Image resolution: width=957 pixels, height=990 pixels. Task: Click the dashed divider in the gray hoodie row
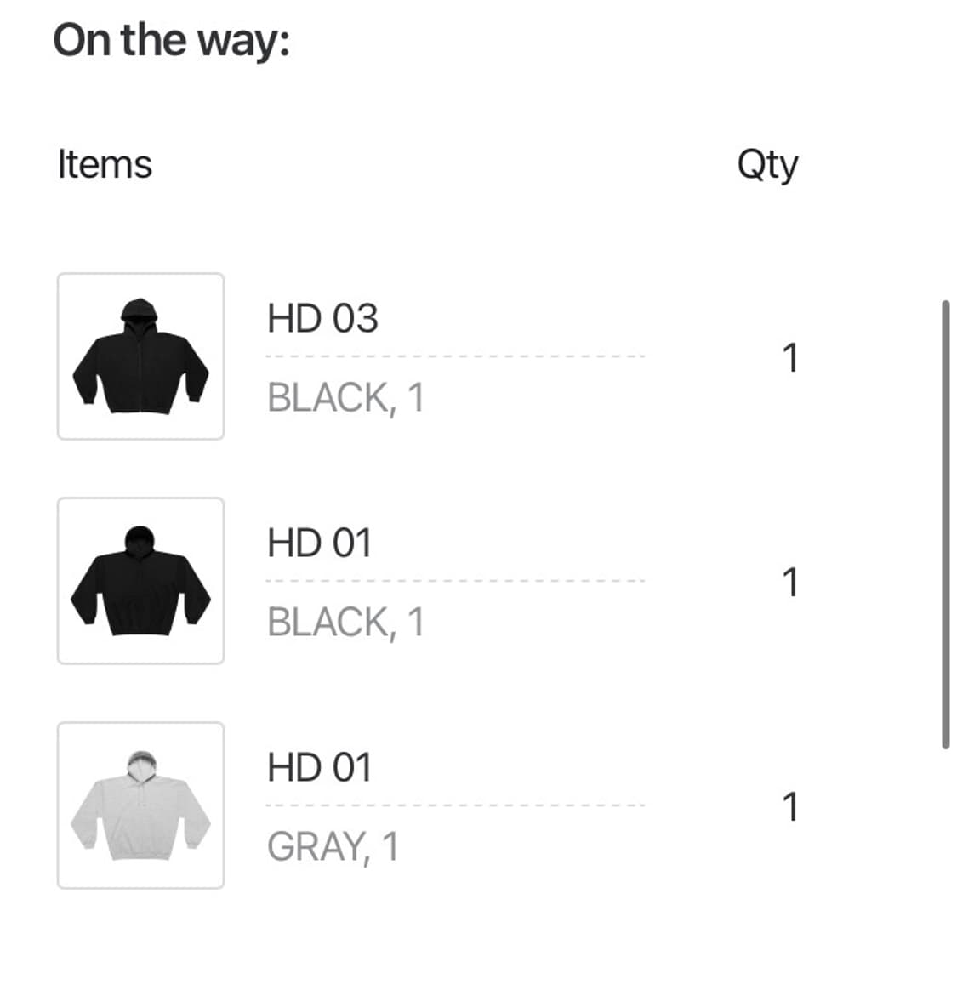(455, 805)
